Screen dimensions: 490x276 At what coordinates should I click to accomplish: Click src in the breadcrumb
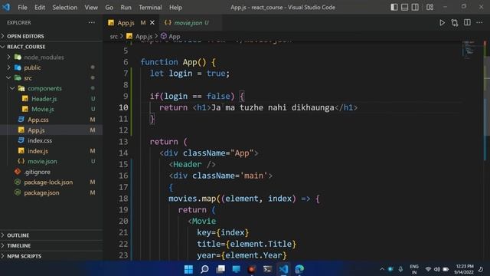pyautogui.click(x=114, y=36)
